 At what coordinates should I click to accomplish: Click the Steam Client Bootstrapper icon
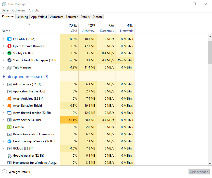9,60
